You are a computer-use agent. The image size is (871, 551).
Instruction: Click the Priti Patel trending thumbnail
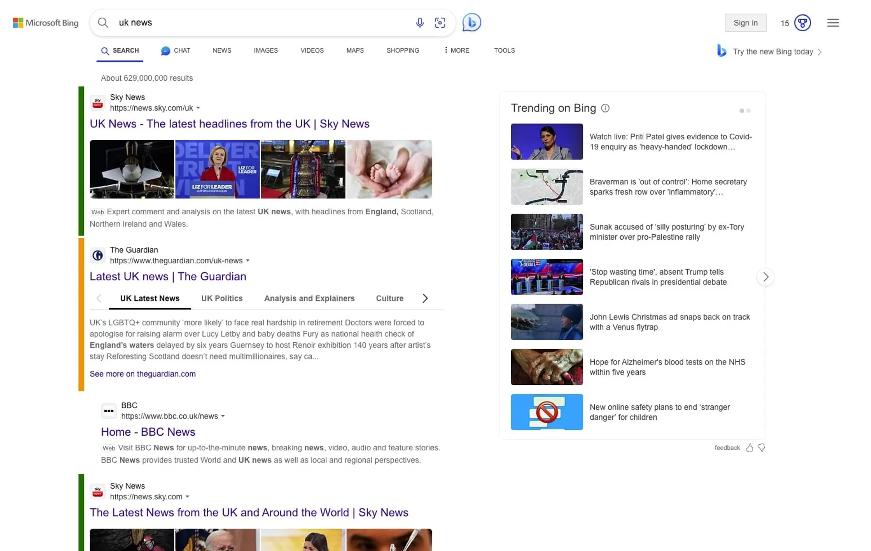pyautogui.click(x=547, y=142)
